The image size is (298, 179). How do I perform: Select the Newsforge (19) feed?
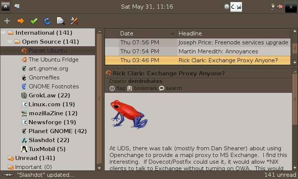[48, 122]
